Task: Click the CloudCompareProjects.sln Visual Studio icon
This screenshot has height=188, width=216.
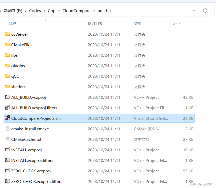Action: 7,118
